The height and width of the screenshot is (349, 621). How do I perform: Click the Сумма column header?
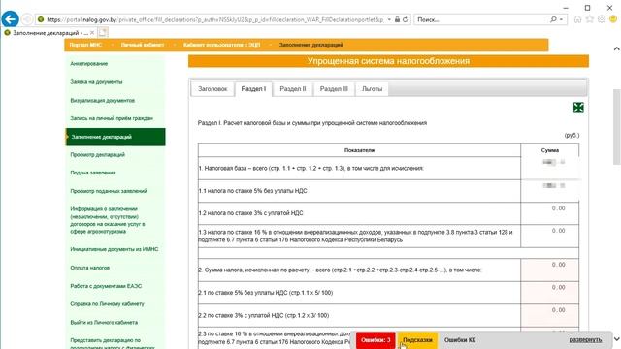[x=550, y=150]
